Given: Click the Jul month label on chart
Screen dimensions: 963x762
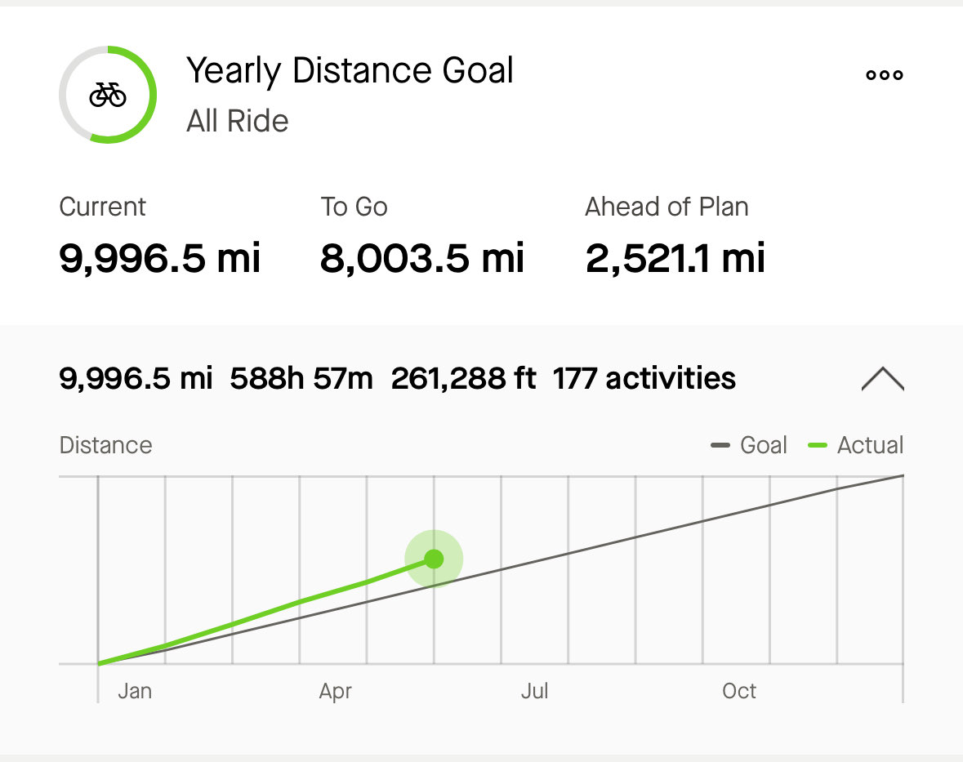Looking at the screenshot, I should pos(534,691).
